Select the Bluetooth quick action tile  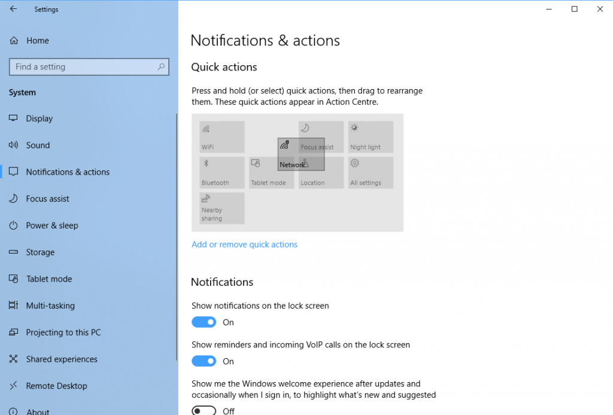(221, 173)
